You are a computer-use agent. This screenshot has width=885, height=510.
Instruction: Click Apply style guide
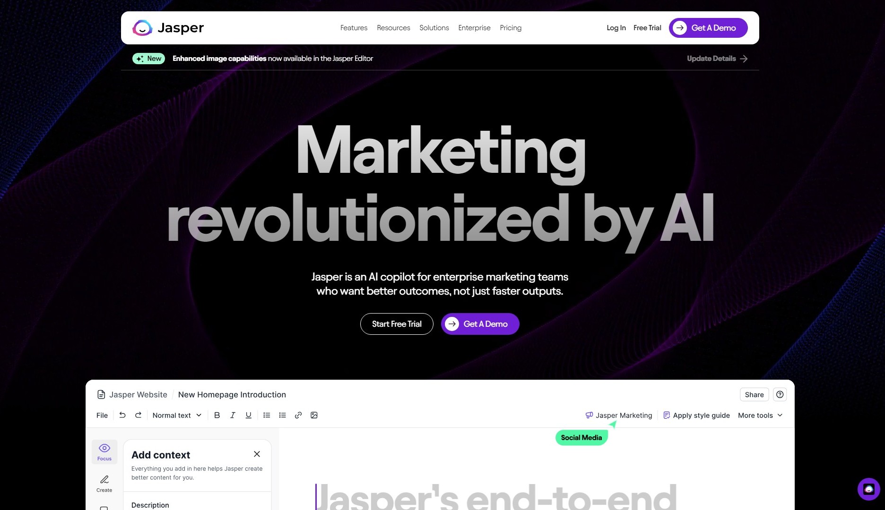[x=696, y=416]
